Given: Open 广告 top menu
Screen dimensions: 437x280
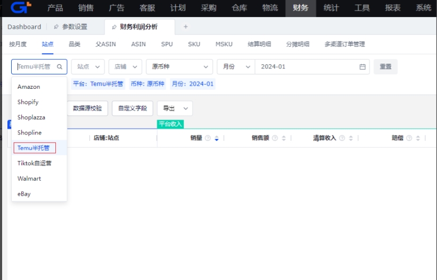Looking at the screenshot, I should (117, 8).
